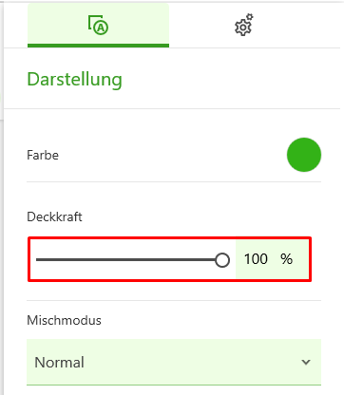Click the start of the opacity slider track
Image resolution: width=344 pixels, height=395 pixels.
pyautogui.click(x=37, y=260)
